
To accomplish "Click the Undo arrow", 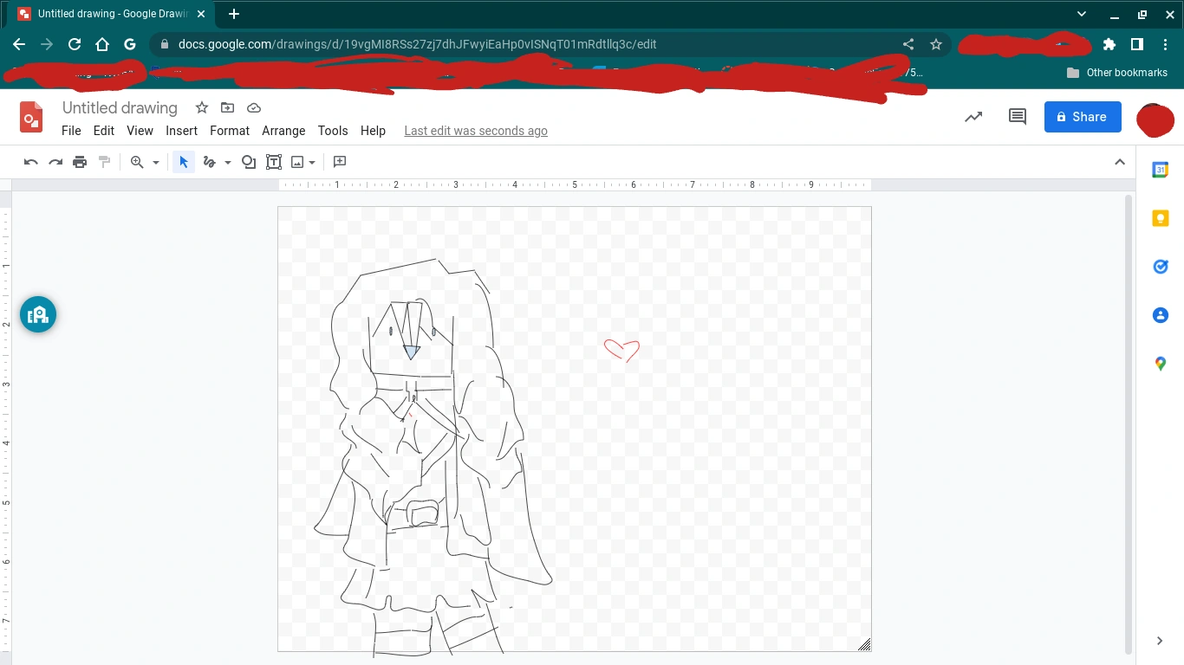I will point(30,162).
